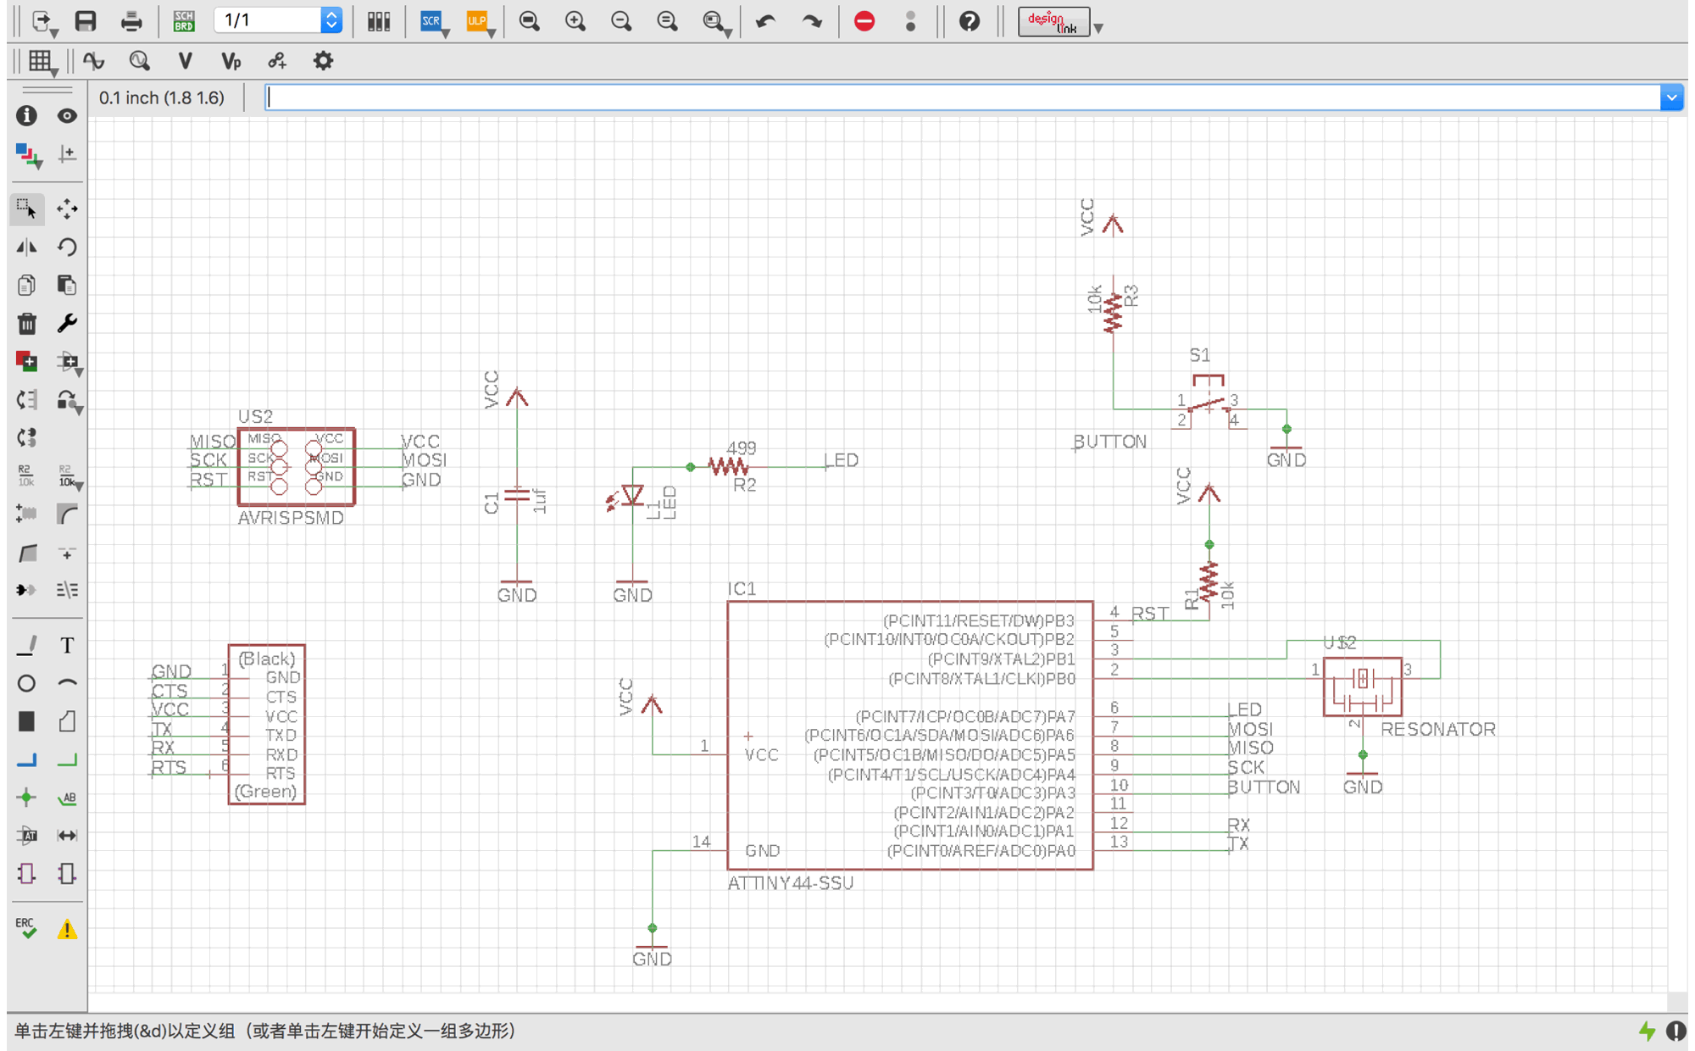Select the Mirror tool

pyautogui.click(x=26, y=247)
